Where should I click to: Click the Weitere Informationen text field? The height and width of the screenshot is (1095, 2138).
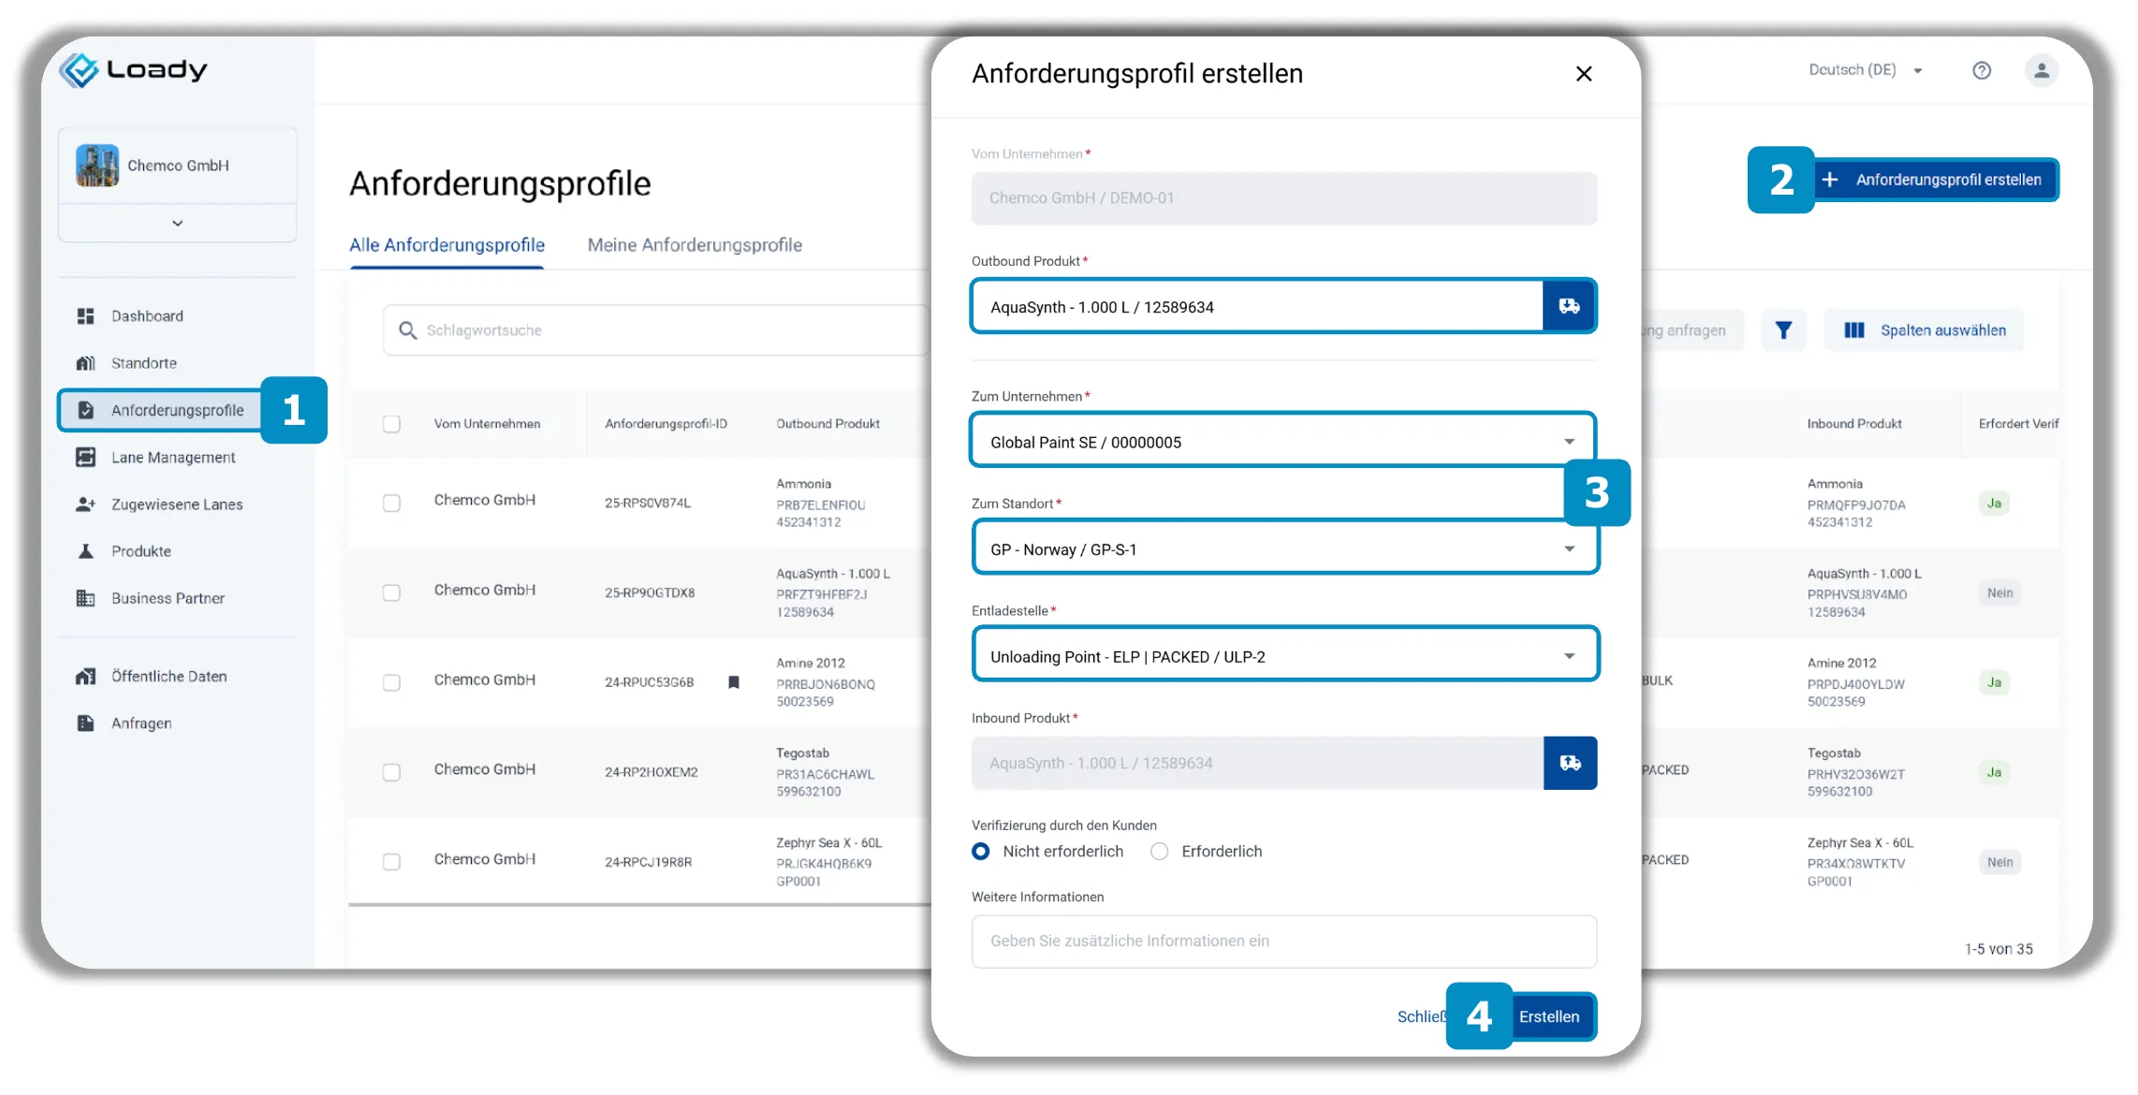(1283, 941)
